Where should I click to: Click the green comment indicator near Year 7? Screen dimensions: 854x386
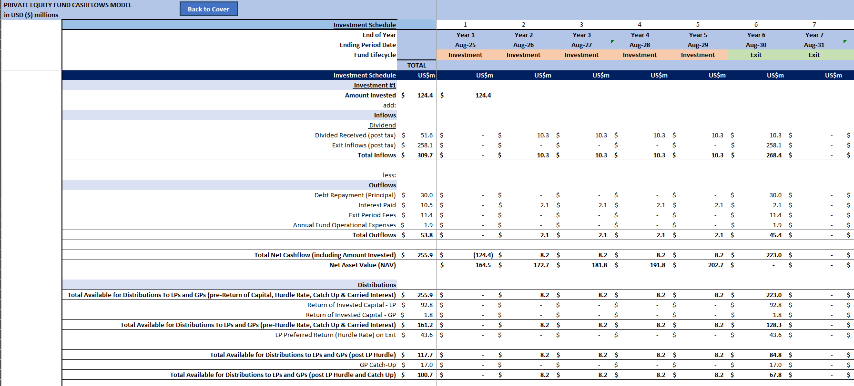tap(845, 42)
